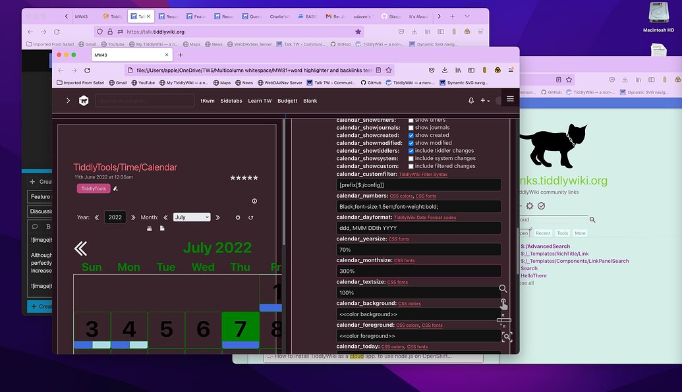This screenshot has width=682, height=392.
Task: Open notifications bell in the wiki top bar
Action: (x=471, y=101)
